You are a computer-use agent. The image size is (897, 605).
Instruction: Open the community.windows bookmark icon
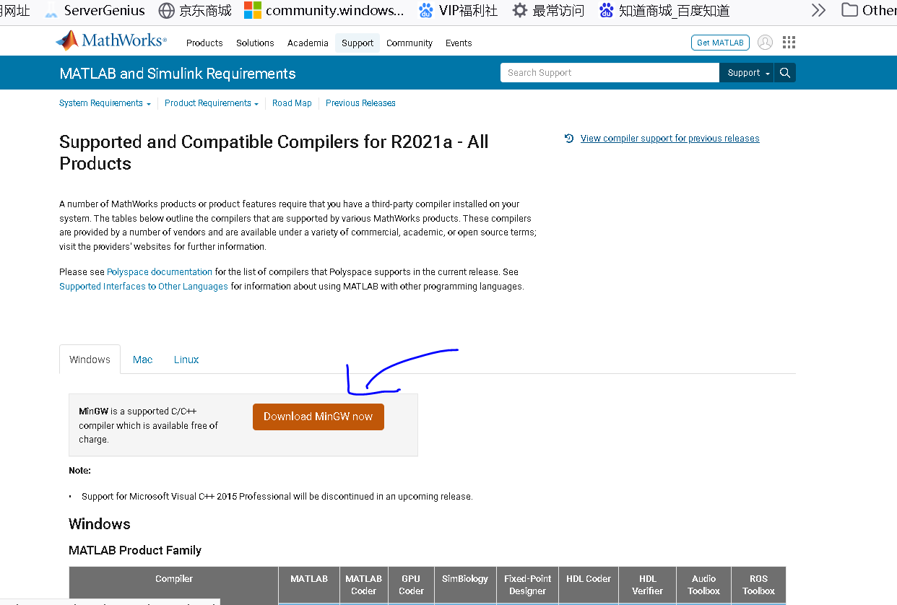(252, 10)
